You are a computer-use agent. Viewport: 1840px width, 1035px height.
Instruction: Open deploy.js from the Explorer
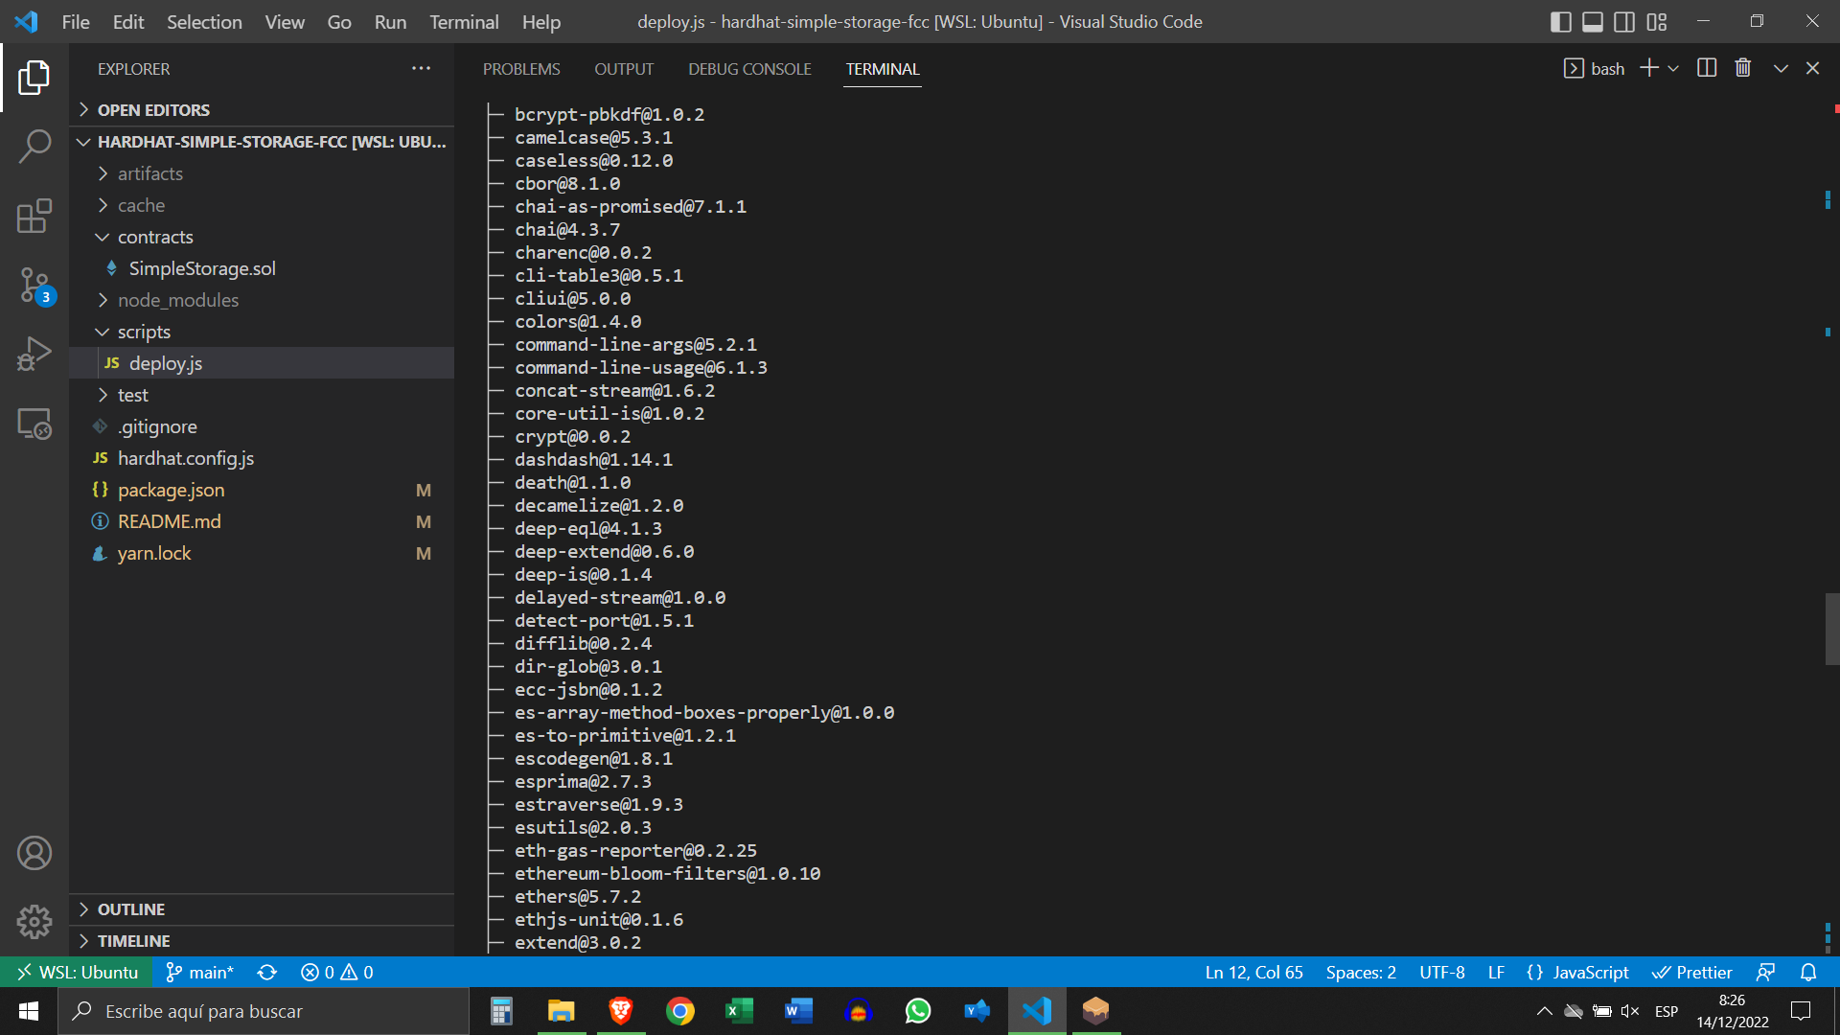coord(166,362)
